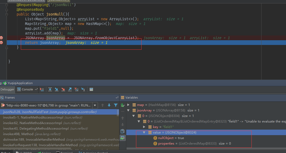
Task: Toggle breakpoint on the JSONArray.fromObject line
Action: point(2,38)
